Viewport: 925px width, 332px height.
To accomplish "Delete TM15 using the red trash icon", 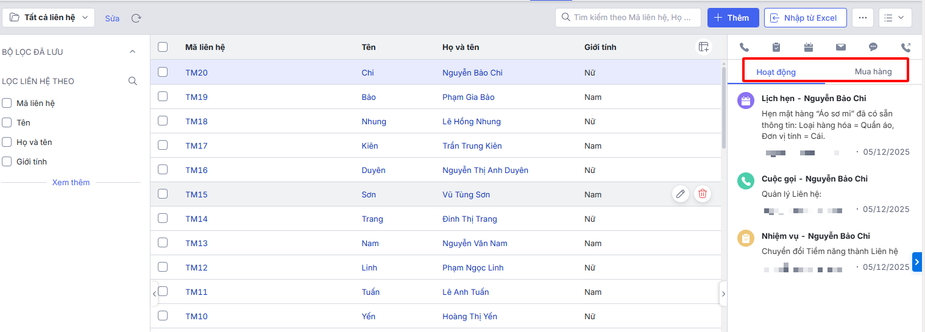I will [703, 194].
